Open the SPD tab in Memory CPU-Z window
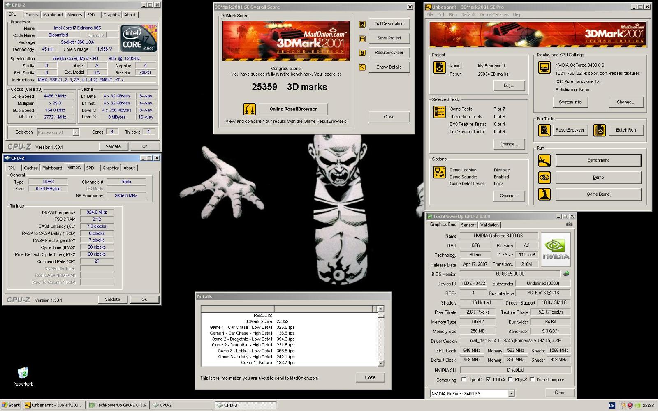This screenshot has height=411, width=658. tap(90, 168)
